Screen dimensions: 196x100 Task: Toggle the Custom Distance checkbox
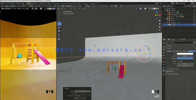pos(169,69)
